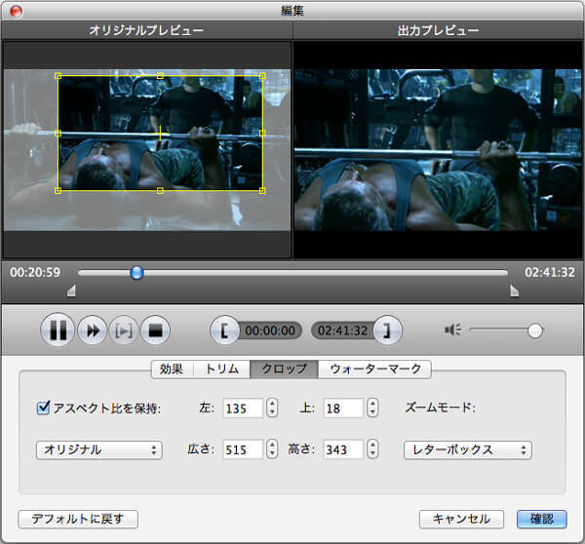
Task: Click デフォルトに戻す button
Action: pos(78,519)
